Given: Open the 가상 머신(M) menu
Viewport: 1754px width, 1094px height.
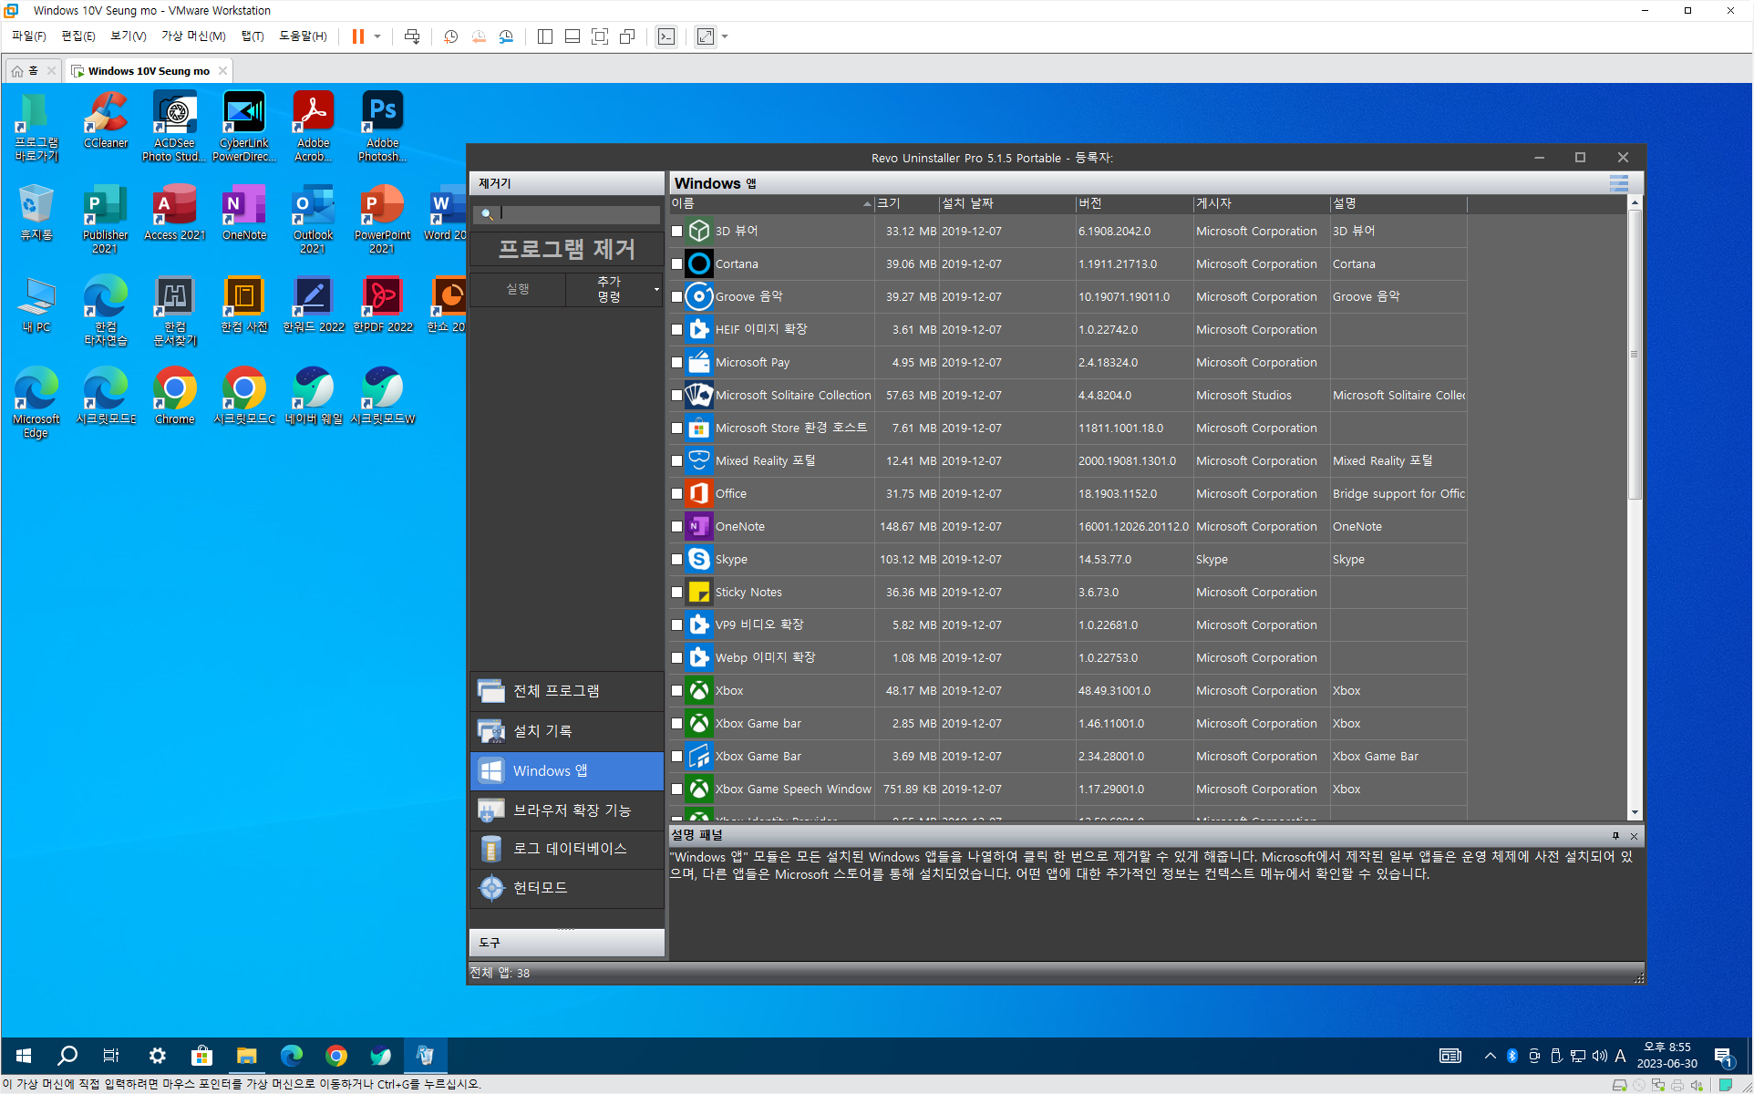Looking at the screenshot, I should coord(193,36).
